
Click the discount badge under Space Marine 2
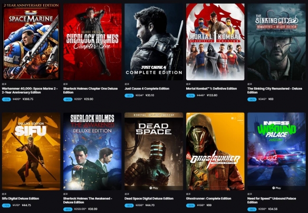(x=6, y=99)
